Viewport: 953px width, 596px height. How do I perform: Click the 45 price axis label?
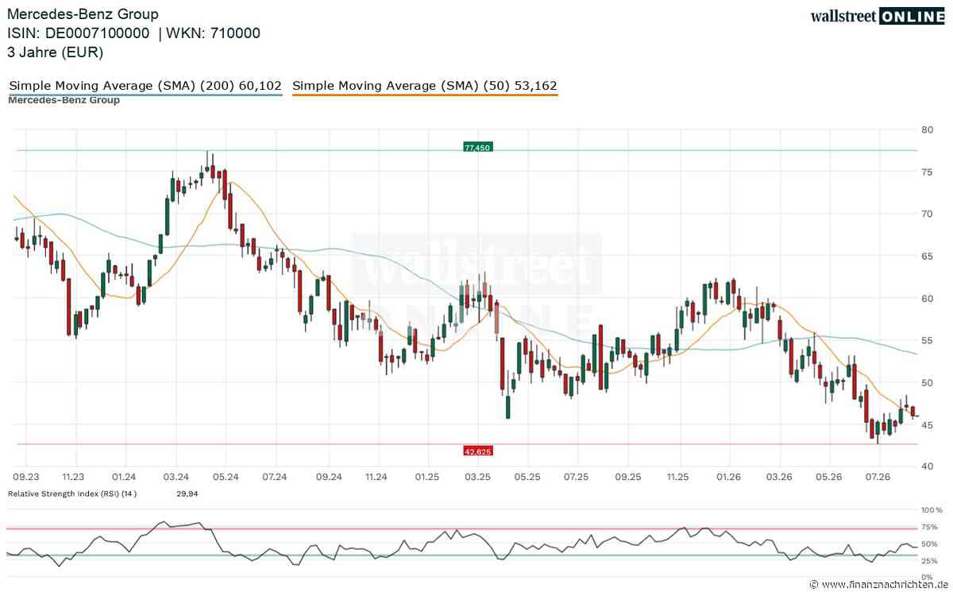(x=927, y=424)
